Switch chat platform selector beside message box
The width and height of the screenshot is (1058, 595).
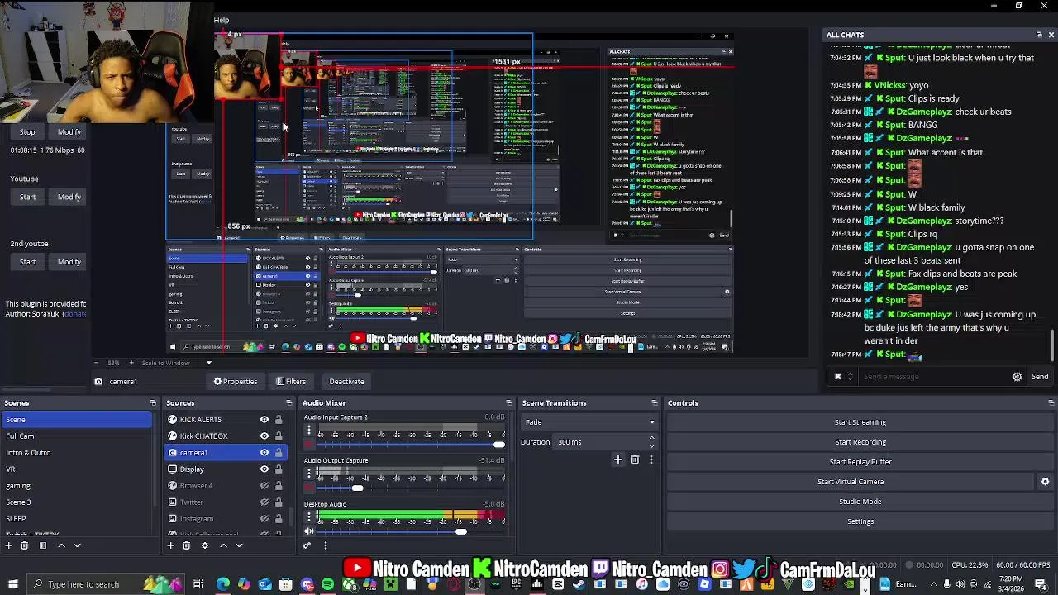[x=843, y=377]
